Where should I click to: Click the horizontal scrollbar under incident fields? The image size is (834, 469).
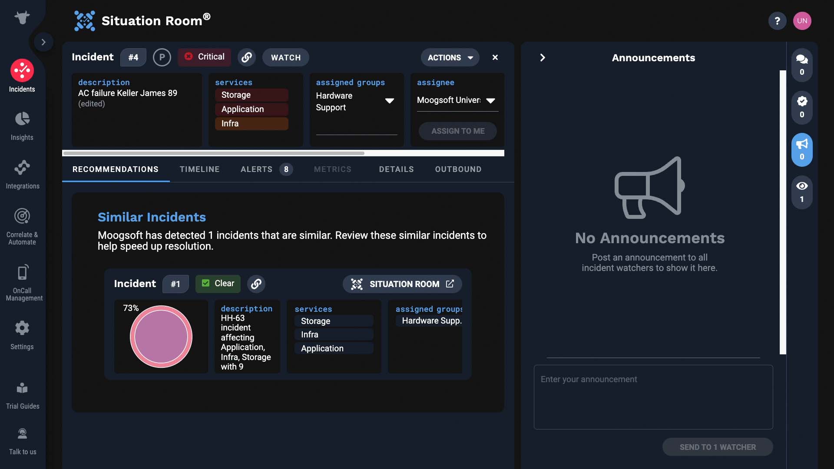click(213, 153)
